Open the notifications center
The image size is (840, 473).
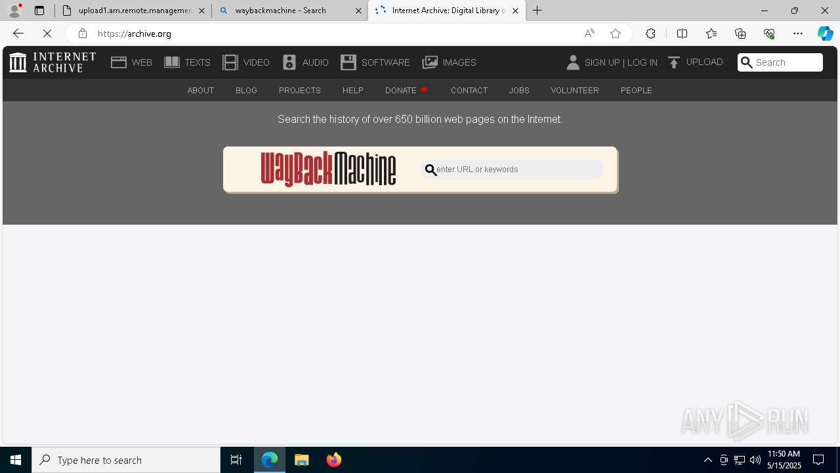tap(819, 460)
